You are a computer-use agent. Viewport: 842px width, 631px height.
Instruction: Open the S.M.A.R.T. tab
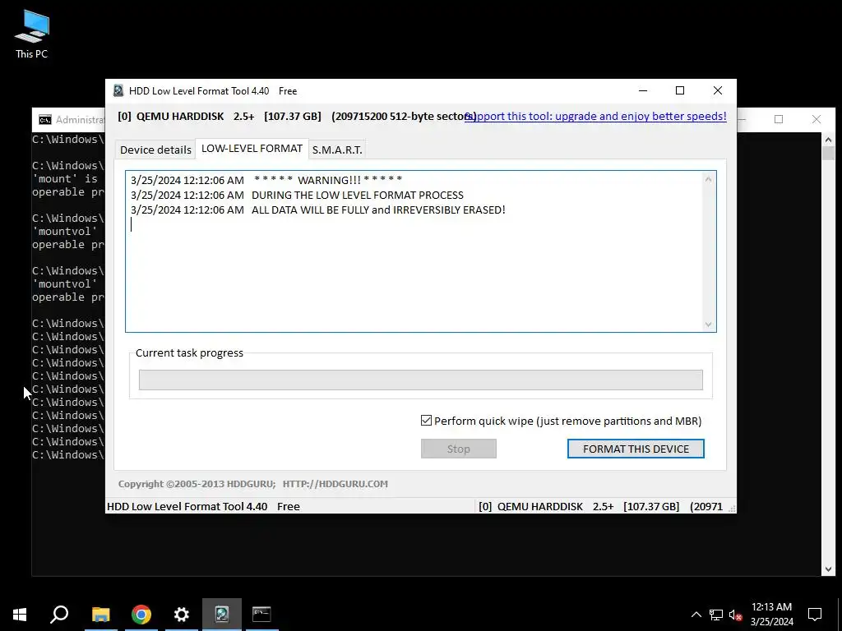point(337,150)
